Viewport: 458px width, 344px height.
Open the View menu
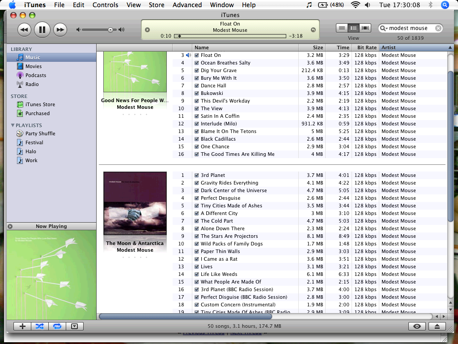click(133, 5)
